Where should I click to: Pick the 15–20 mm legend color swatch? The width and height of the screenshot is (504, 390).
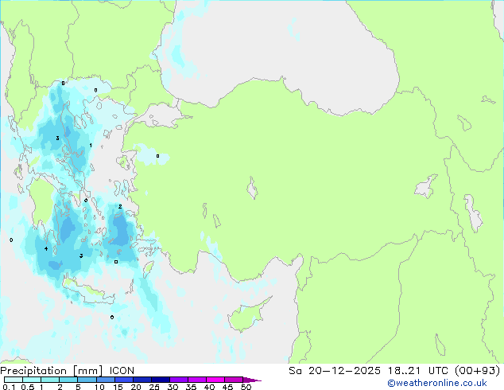coord(124,380)
